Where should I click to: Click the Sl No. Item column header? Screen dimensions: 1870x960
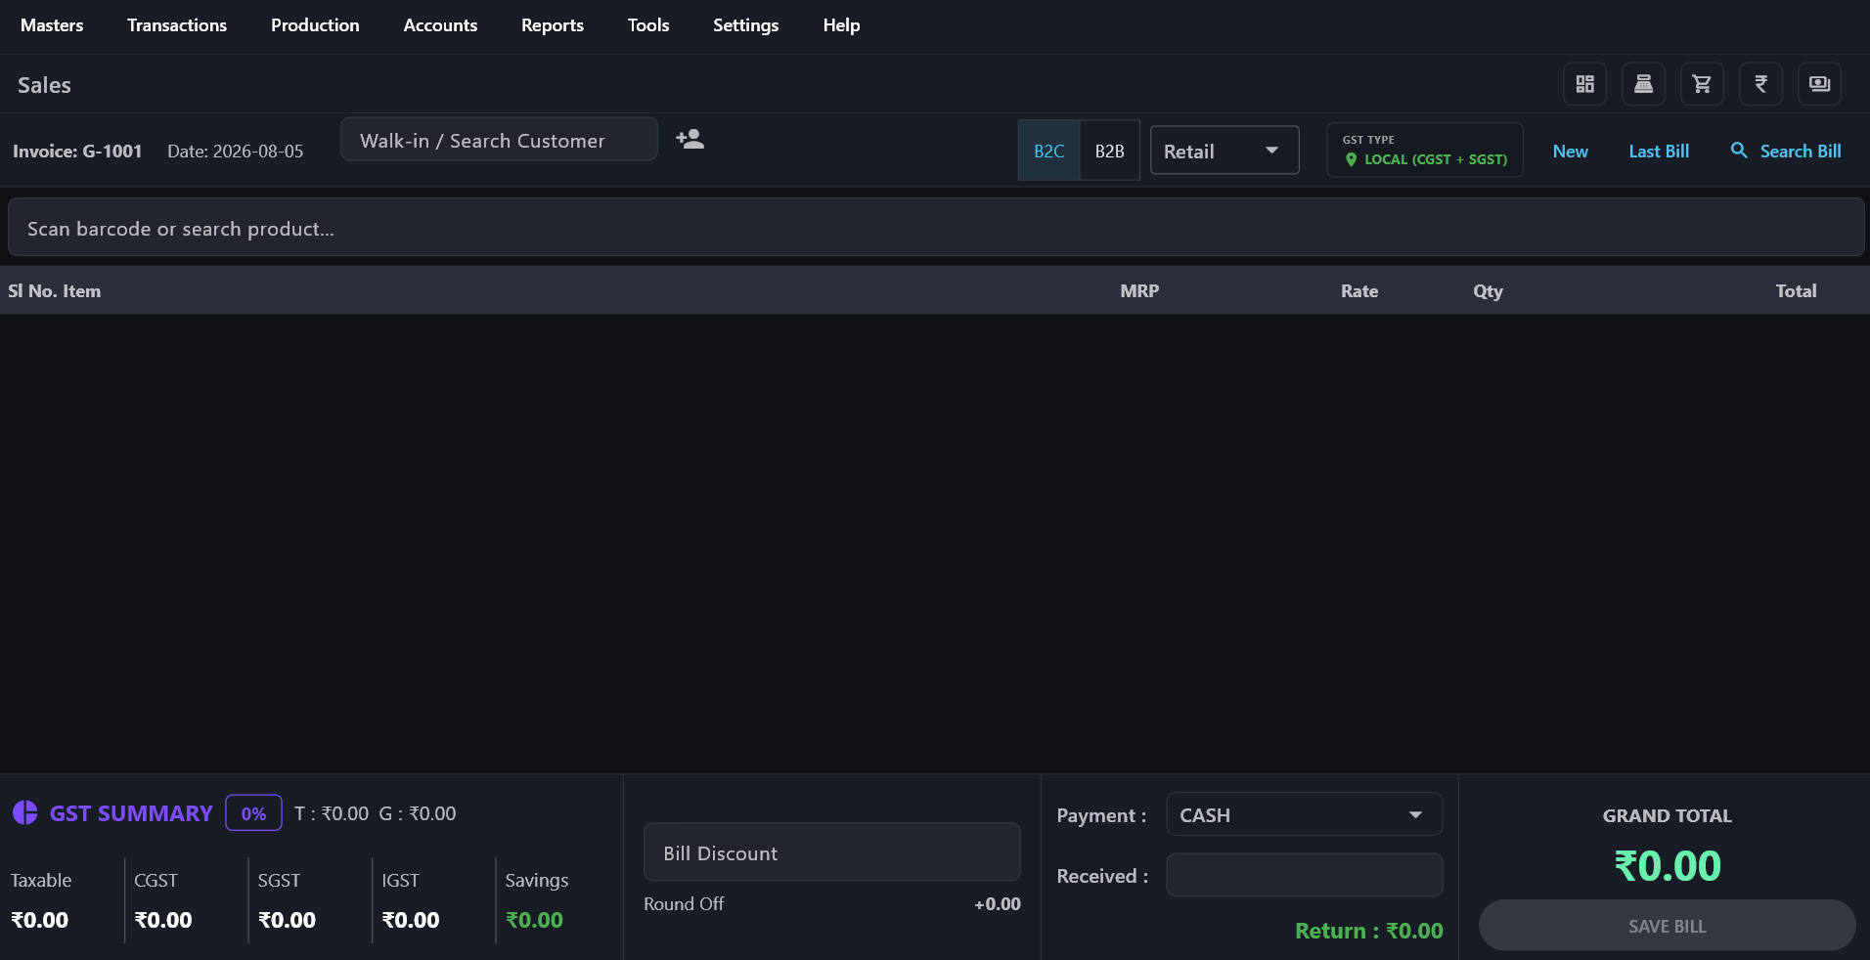coord(55,291)
